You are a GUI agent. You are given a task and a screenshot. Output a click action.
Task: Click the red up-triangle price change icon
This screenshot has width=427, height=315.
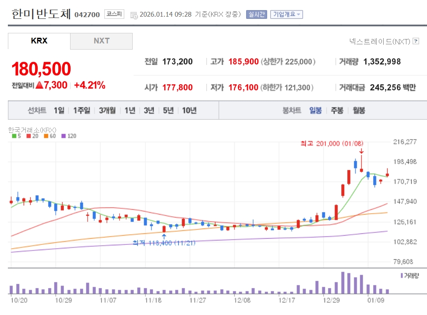[39, 85]
